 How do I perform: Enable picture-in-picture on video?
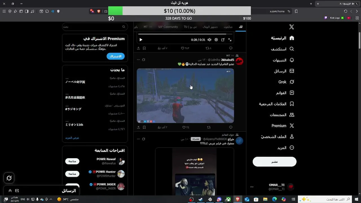tap(223, 40)
